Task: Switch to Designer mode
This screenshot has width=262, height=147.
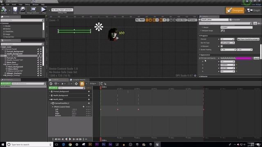Action: coord(235,10)
